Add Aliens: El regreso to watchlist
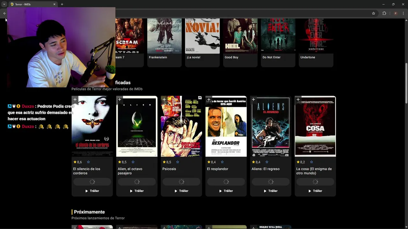Viewport: 408px width, 229px height. click(x=253, y=100)
